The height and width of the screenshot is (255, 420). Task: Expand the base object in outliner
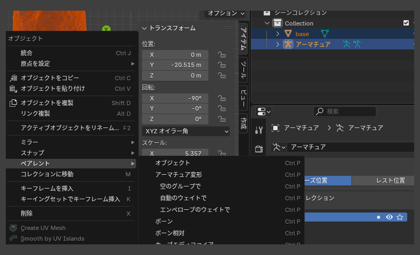(x=278, y=33)
